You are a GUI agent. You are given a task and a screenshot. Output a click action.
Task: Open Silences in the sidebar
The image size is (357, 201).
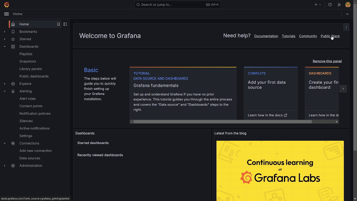tap(26, 121)
